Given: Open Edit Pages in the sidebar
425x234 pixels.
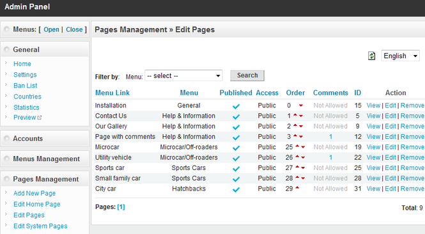Looking at the screenshot, I should [29, 215].
